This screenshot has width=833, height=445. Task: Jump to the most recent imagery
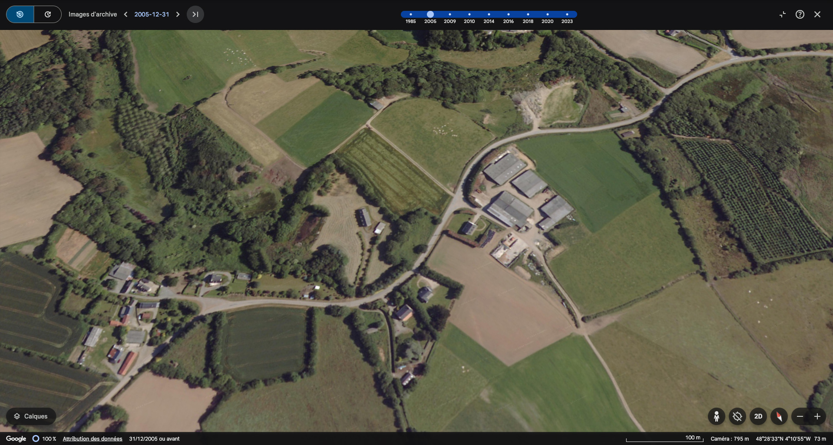coord(195,14)
